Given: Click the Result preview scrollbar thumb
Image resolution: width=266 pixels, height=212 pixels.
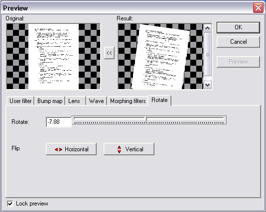Looking at the screenshot, I should [x=208, y=54].
